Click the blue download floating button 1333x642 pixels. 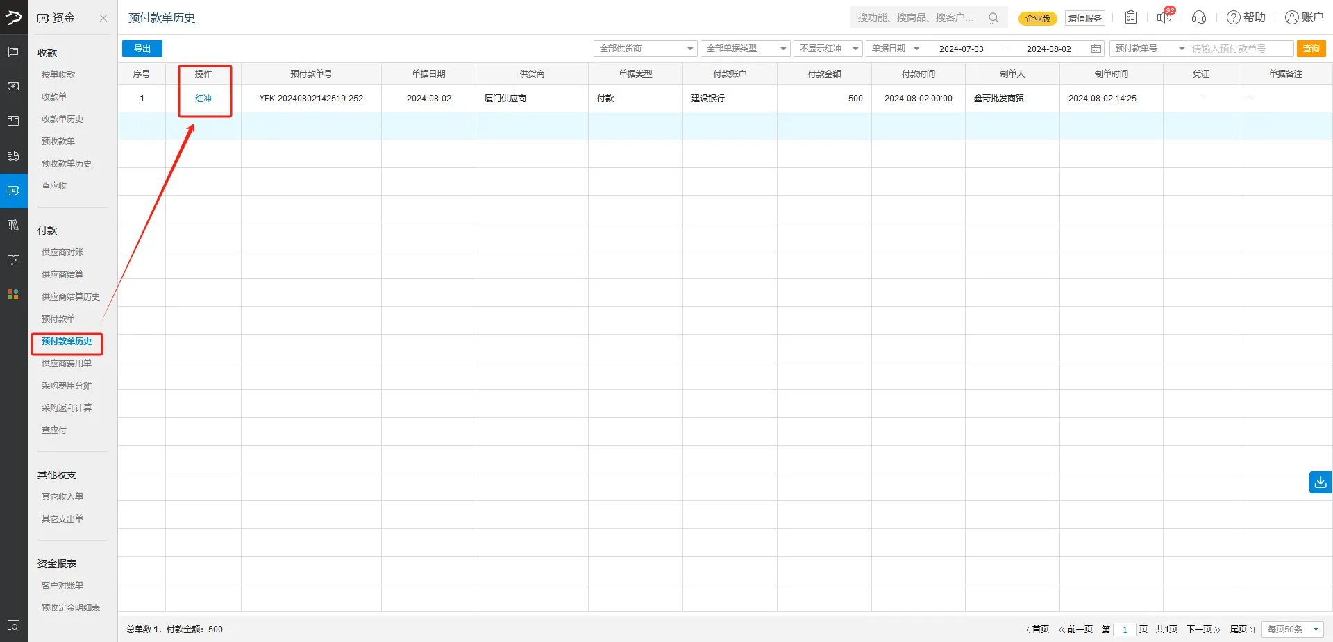pos(1320,482)
